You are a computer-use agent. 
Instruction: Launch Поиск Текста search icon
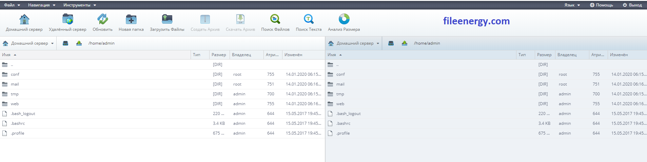(309, 19)
